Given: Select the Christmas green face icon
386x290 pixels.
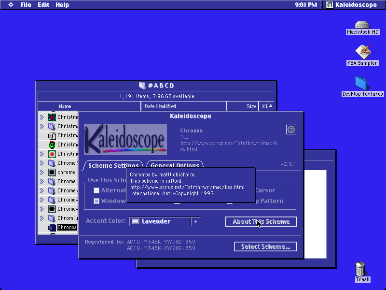Looking at the screenshot, I should (x=52, y=145).
